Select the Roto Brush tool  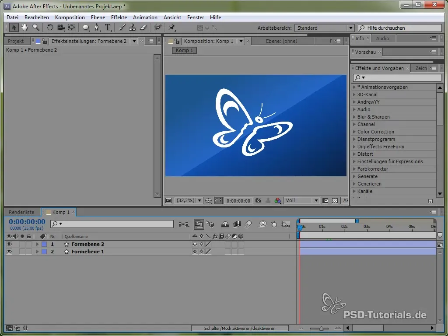(157, 28)
